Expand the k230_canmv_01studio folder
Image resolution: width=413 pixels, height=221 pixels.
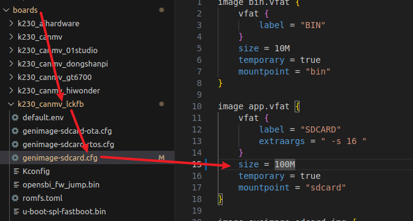(x=11, y=51)
